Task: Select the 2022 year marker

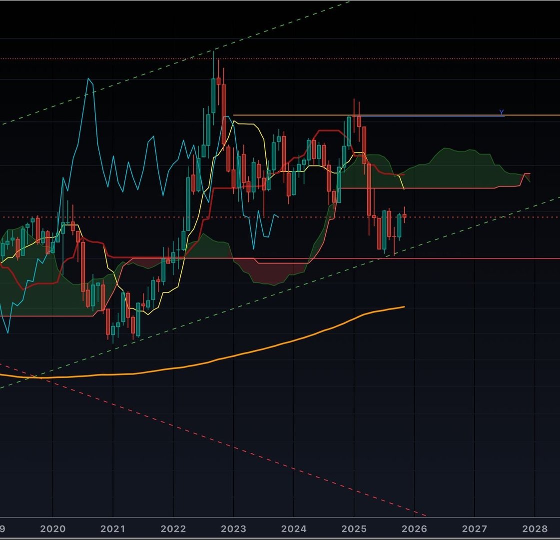Action: (173, 529)
